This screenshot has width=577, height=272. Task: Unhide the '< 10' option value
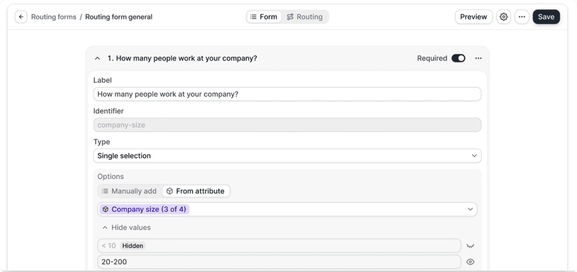click(x=470, y=246)
